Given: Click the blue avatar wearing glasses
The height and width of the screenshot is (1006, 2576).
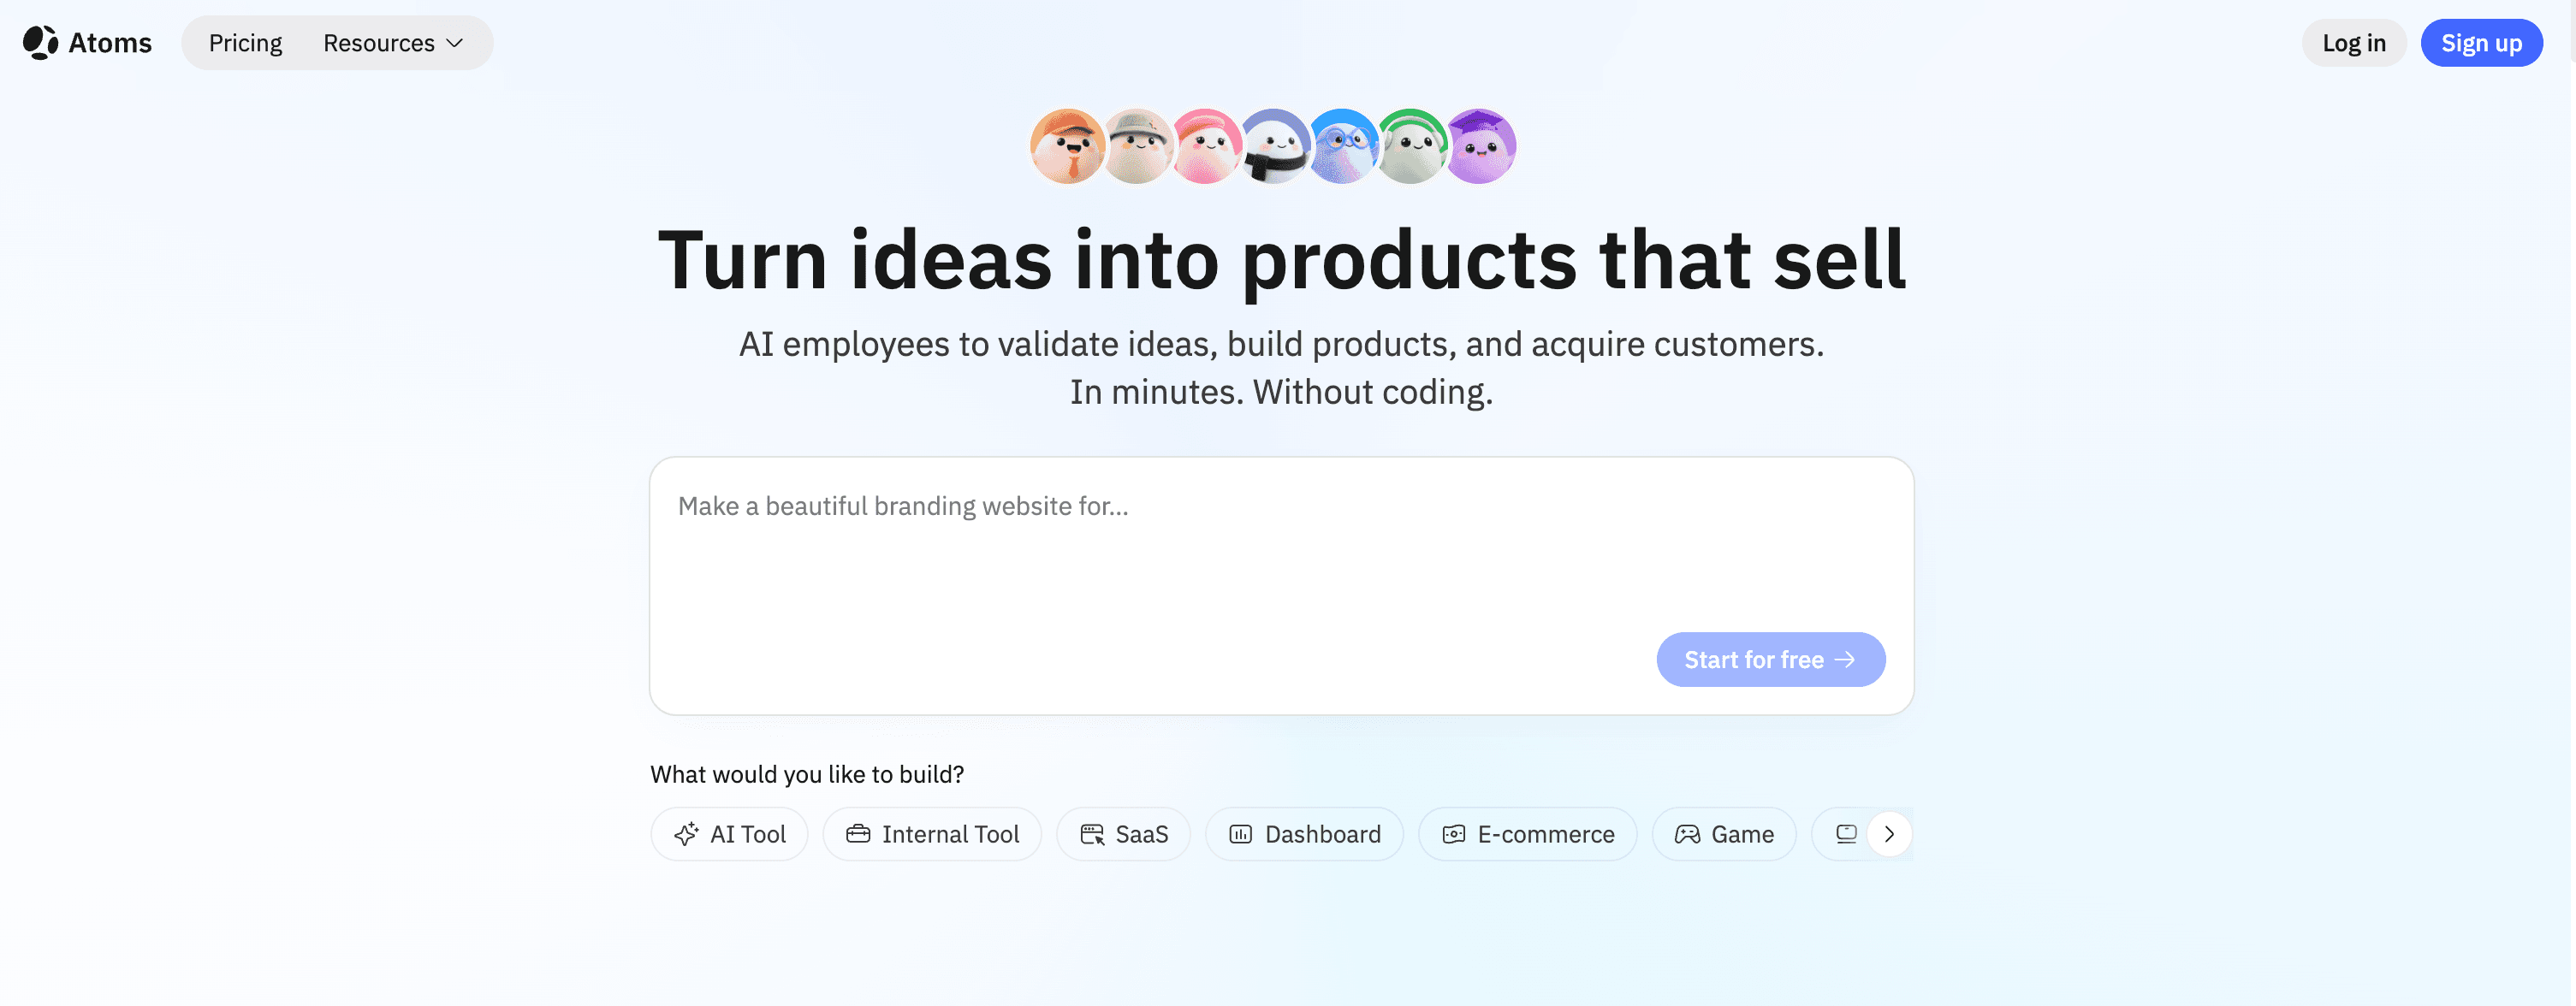Looking at the screenshot, I should pyautogui.click(x=1343, y=147).
